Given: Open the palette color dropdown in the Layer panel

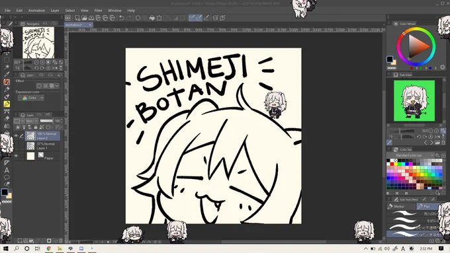Looking at the screenshot, I should [19, 121].
